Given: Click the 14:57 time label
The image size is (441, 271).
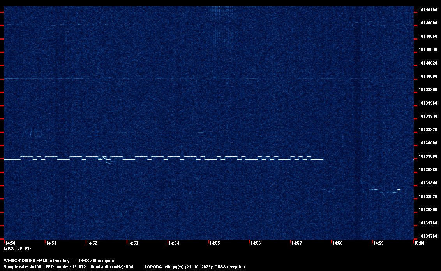Looking at the screenshot, I should [x=296, y=243].
